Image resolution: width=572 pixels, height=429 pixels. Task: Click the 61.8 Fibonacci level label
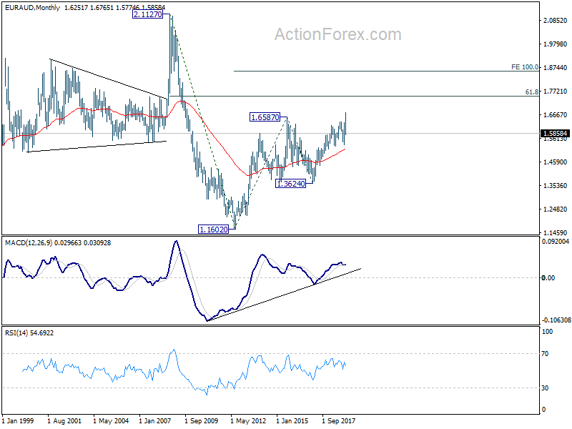(531, 92)
